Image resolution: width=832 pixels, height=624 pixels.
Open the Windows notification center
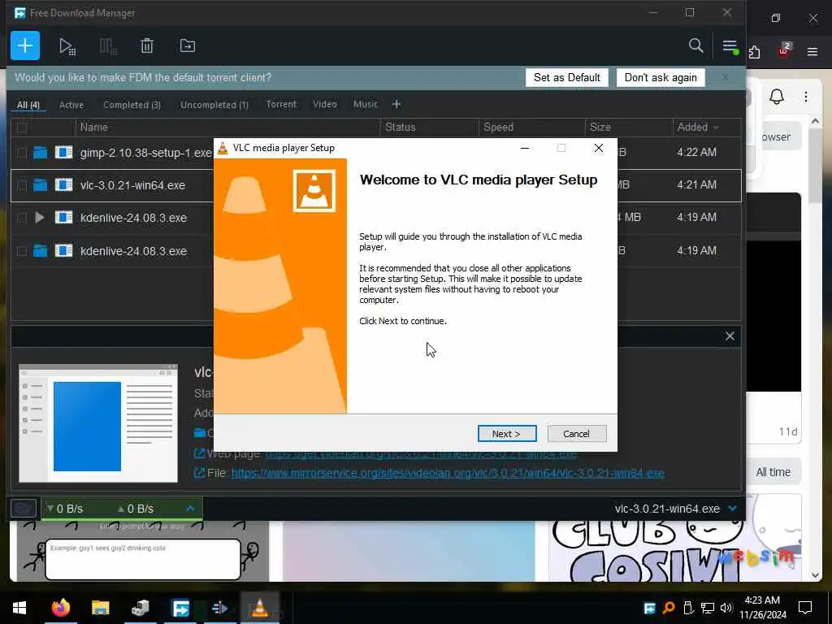[x=805, y=608]
